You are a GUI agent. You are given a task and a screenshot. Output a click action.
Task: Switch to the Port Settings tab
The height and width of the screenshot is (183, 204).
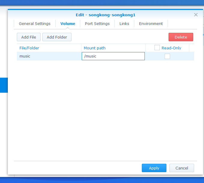pos(97,23)
